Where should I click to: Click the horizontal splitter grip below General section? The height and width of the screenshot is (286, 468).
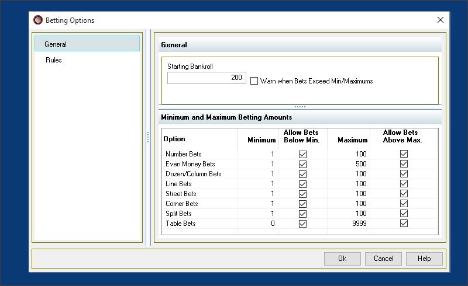click(300, 107)
